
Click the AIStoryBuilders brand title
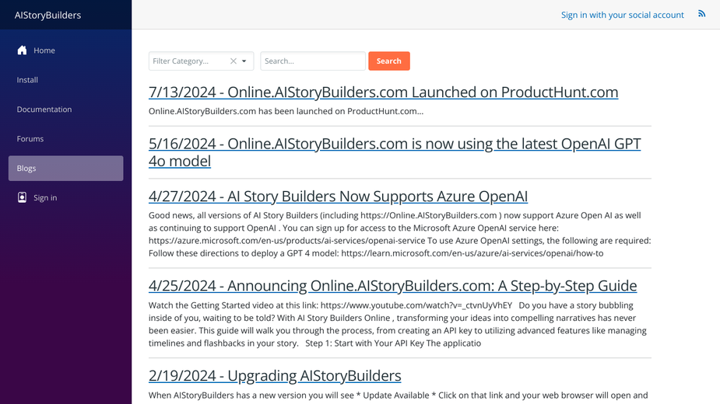(x=47, y=15)
